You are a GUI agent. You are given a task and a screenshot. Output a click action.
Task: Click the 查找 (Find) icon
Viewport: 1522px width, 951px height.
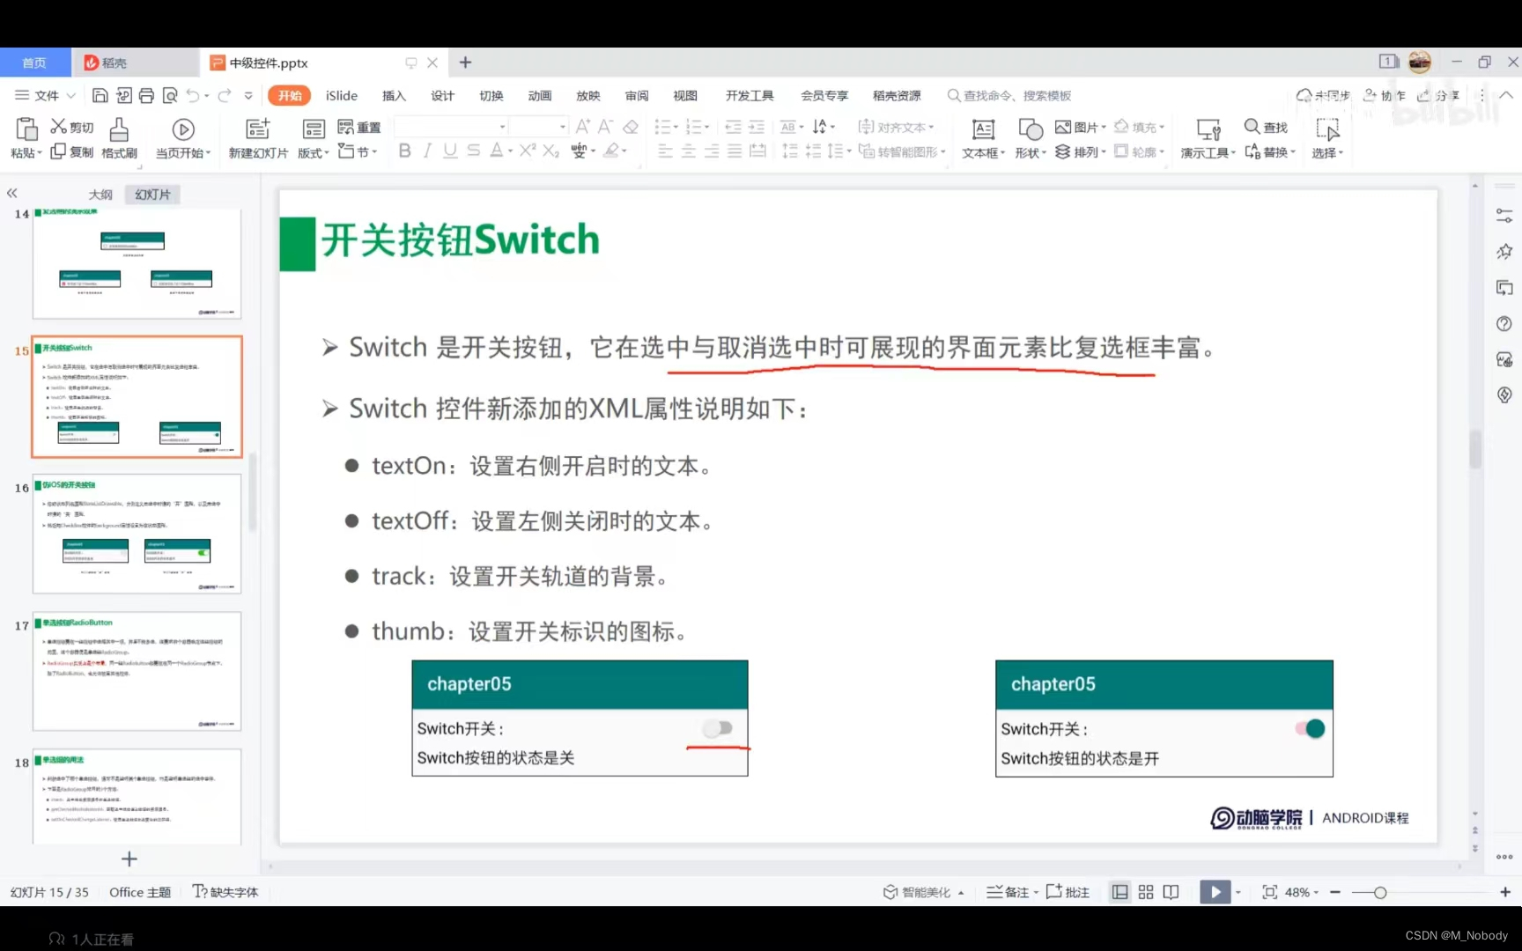coord(1266,127)
